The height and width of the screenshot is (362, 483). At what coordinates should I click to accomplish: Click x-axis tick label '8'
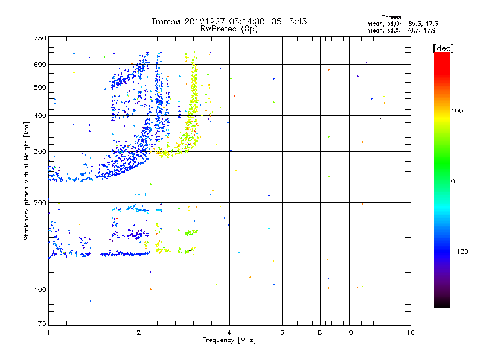pyautogui.click(x=320, y=332)
